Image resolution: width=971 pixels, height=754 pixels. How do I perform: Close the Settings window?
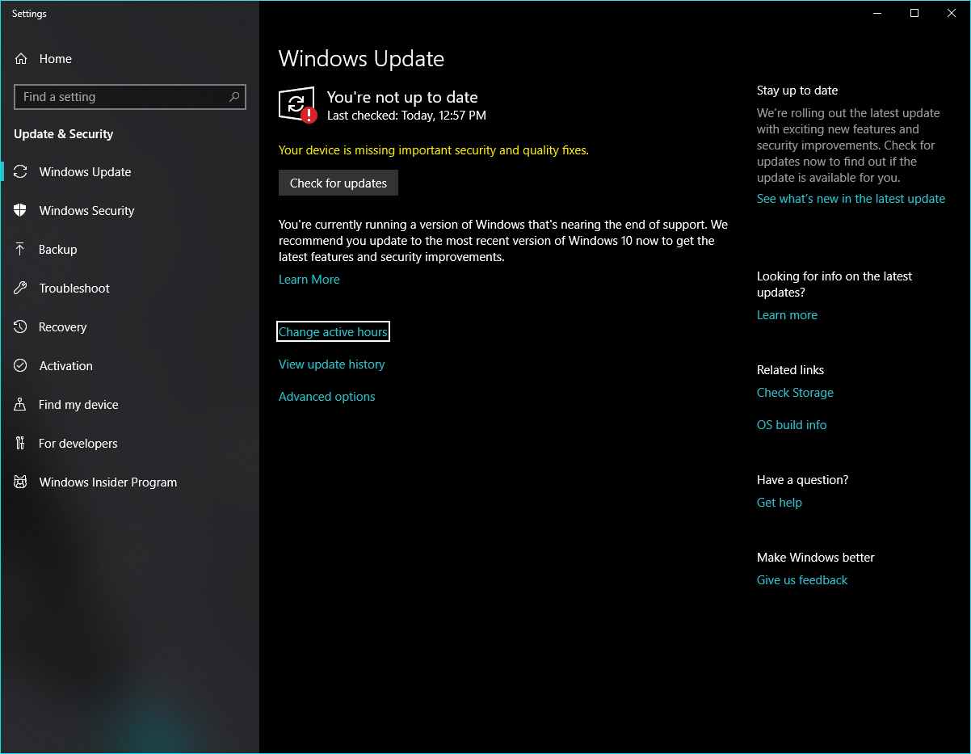click(952, 13)
